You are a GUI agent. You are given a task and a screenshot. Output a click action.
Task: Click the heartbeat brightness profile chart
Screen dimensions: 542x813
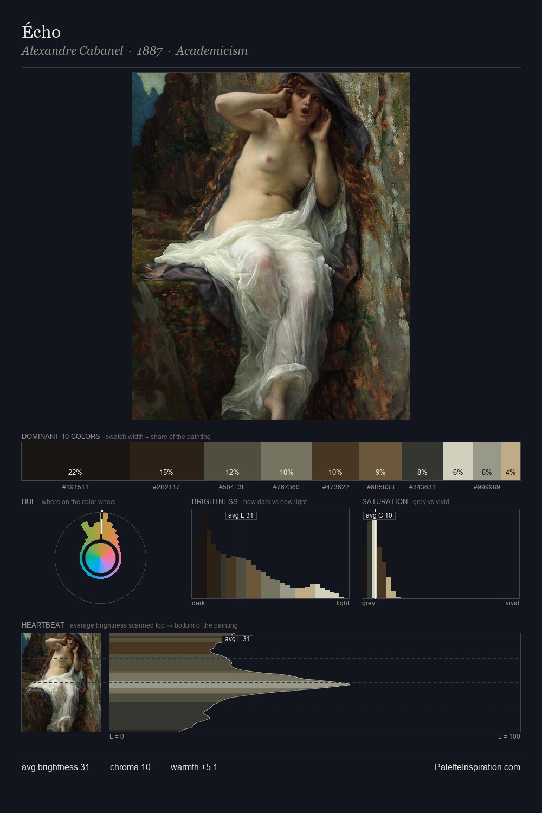(315, 682)
